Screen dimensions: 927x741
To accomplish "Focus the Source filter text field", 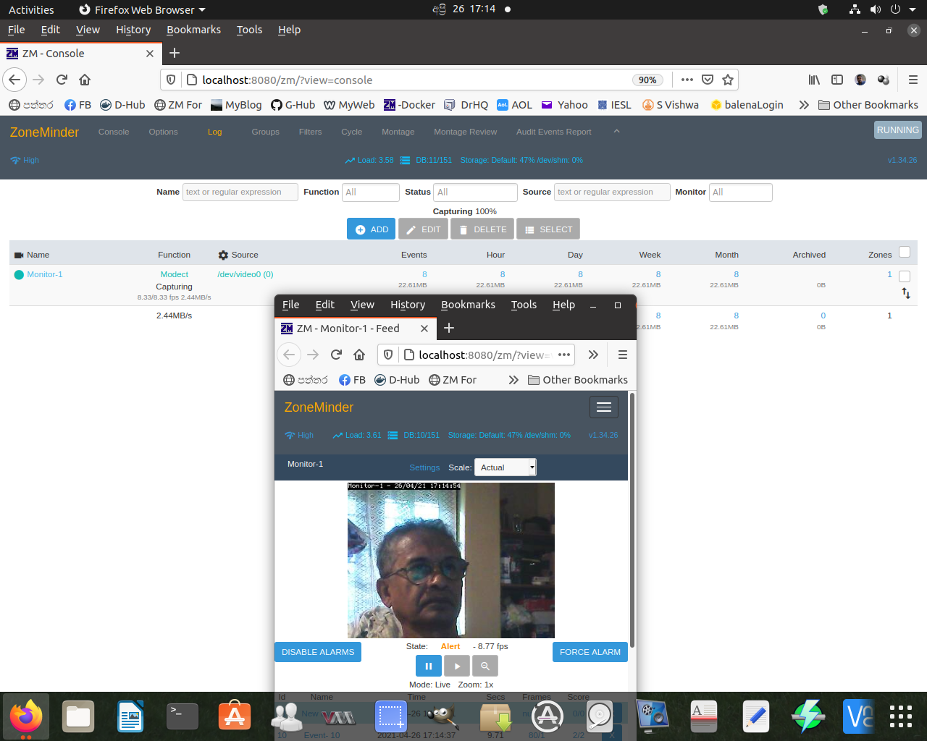I will (612, 192).
